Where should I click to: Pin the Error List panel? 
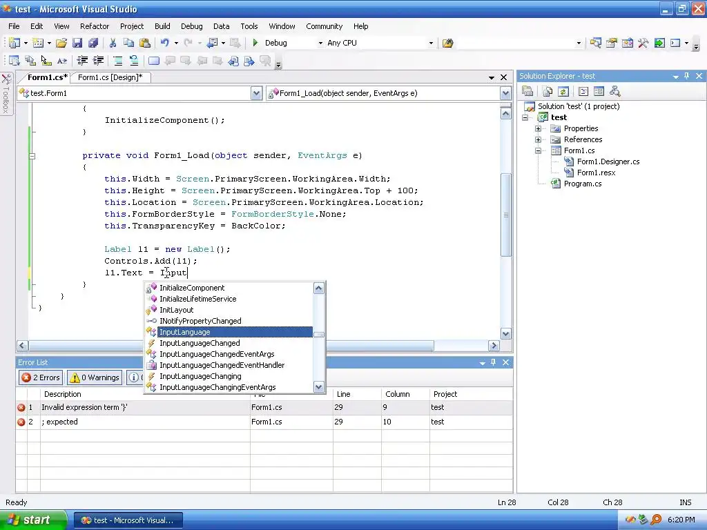493,362
